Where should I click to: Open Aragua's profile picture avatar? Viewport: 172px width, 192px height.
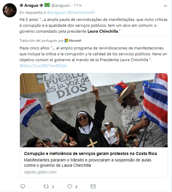coord(10,10)
